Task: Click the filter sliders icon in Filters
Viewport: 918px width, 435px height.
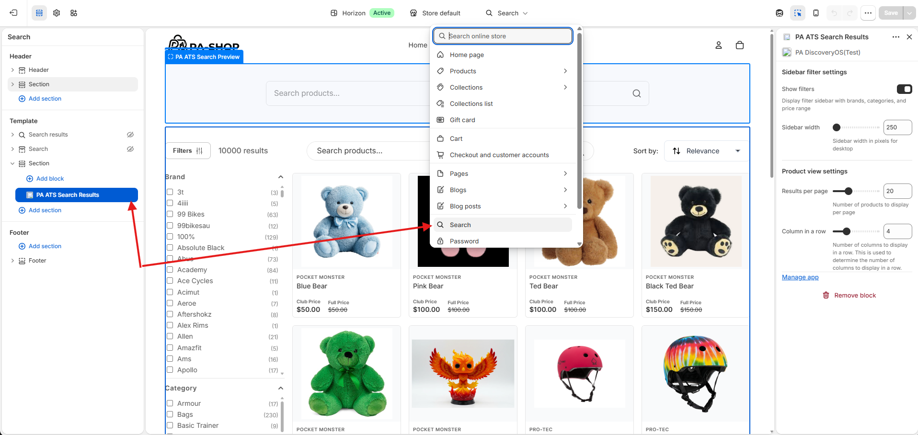Action: point(199,151)
